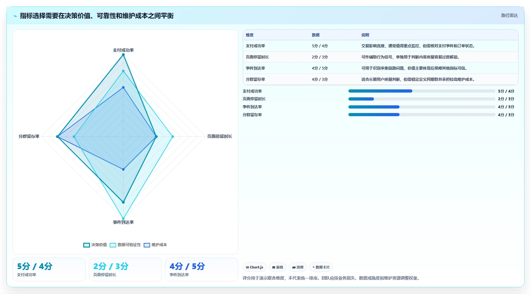Image resolution: width=531 pixels, height=294 pixels.
Task: Click the description starting 可用于识别采集链路问题
Action: coord(415,68)
